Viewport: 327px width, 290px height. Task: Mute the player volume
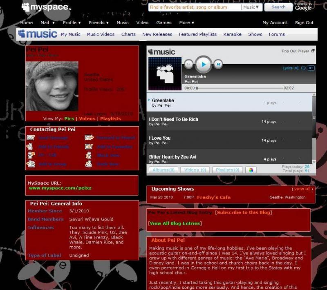coord(311,68)
